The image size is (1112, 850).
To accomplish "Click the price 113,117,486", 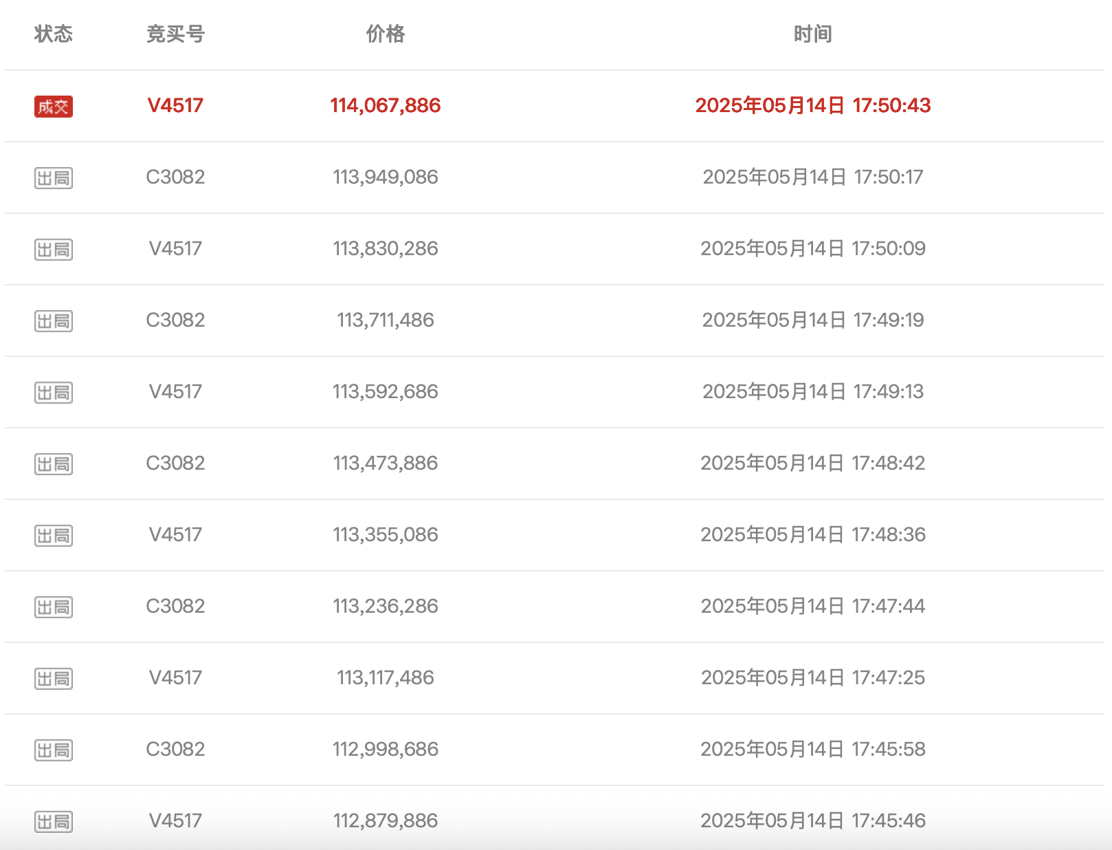I will (x=385, y=677).
